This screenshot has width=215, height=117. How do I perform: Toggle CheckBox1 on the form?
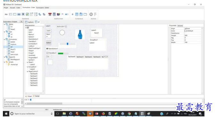(x=52, y=53)
